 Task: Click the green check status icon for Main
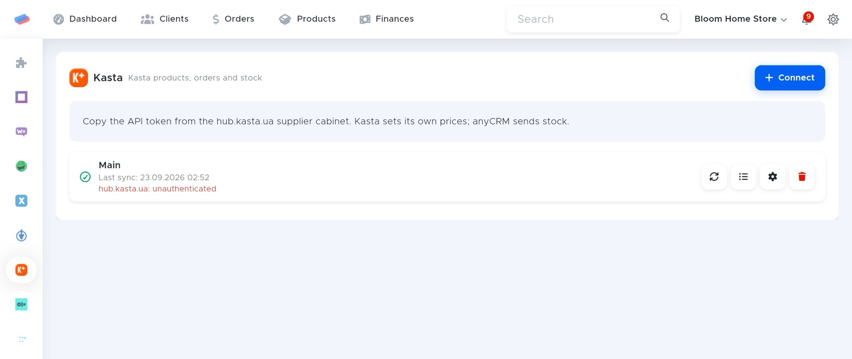[x=85, y=177]
